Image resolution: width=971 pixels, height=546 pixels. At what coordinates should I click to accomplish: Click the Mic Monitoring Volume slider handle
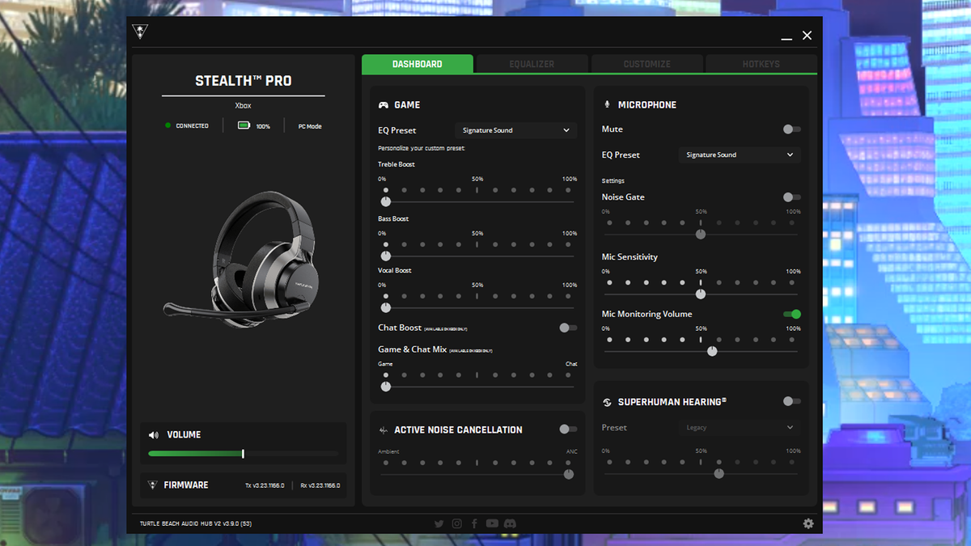712,351
